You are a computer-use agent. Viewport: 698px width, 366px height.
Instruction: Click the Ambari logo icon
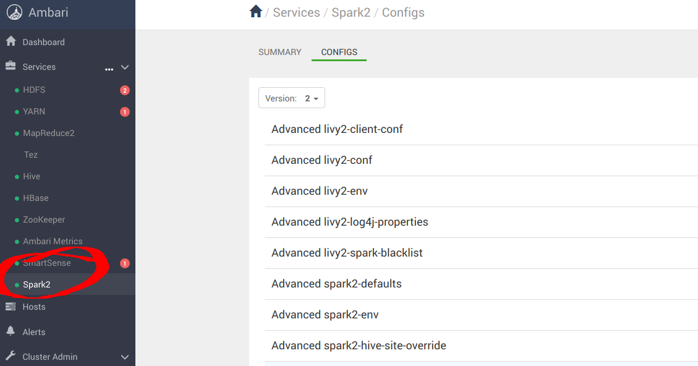point(14,12)
